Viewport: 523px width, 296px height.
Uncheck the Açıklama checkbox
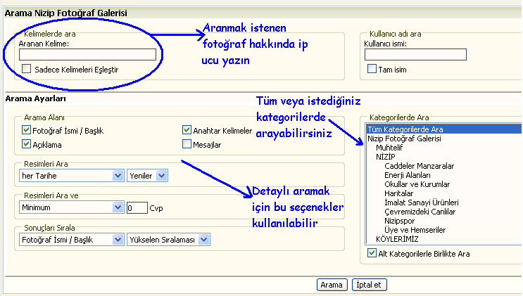(x=26, y=144)
